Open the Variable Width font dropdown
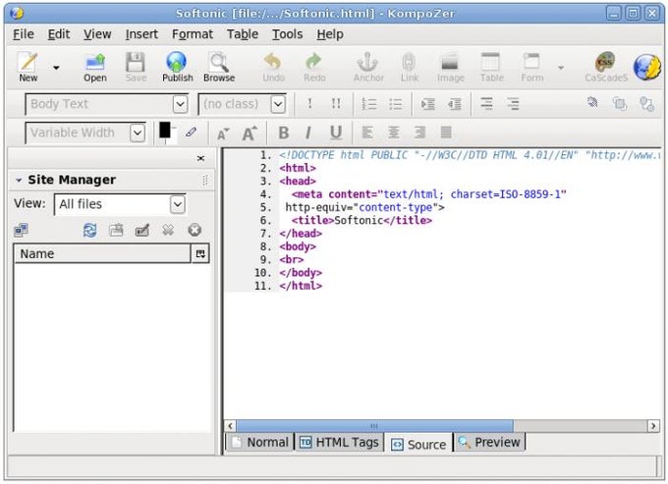This screenshot has height=484, width=668. [138, 133]
